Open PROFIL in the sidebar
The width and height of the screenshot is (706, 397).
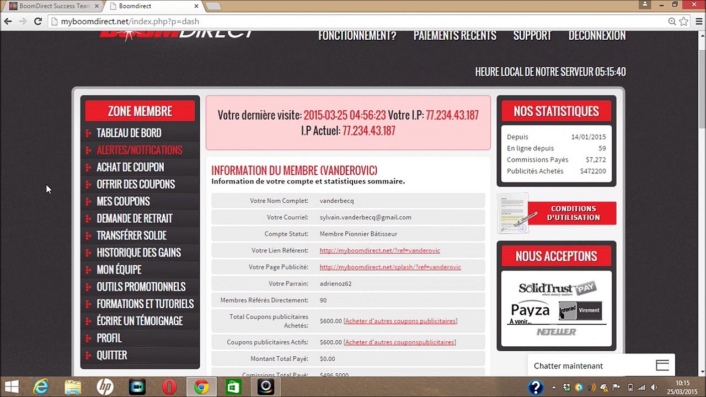click(x=109, y=338)
